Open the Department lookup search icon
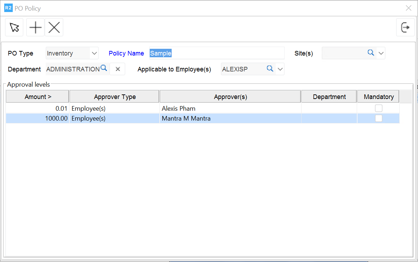Screen dimensions: 418x262 [104, 69]
